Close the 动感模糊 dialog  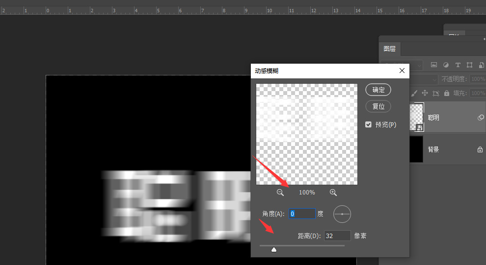(402, 71)
